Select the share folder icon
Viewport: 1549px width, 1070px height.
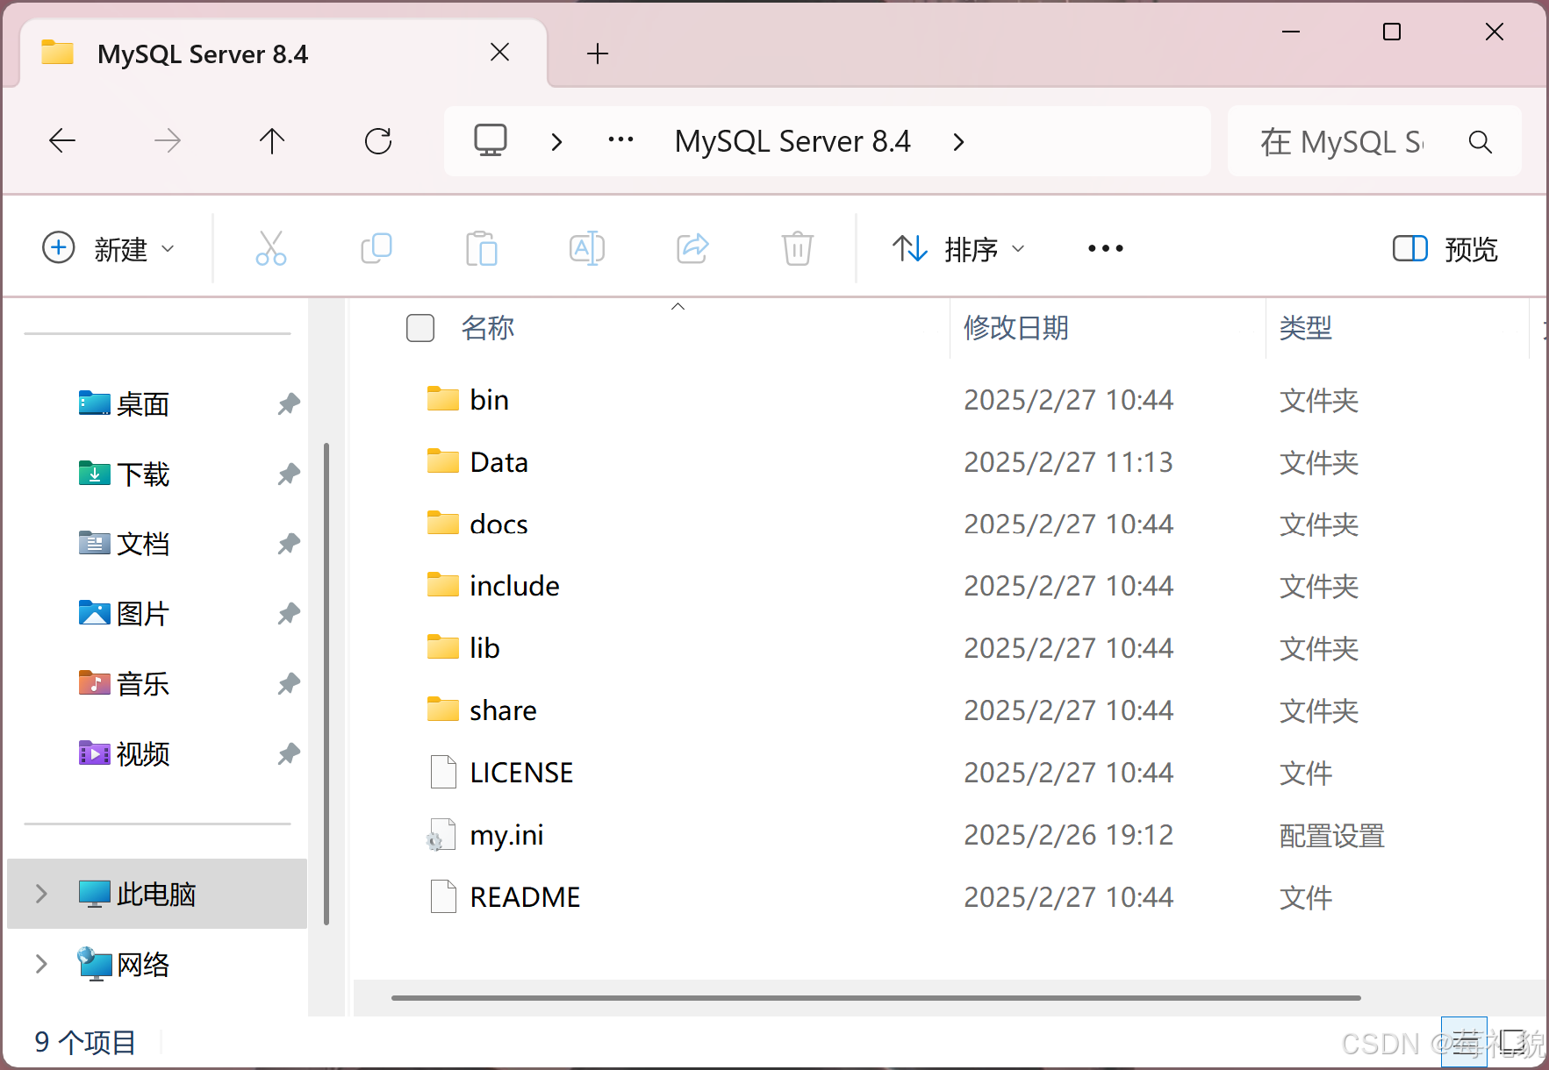point(443,710)
